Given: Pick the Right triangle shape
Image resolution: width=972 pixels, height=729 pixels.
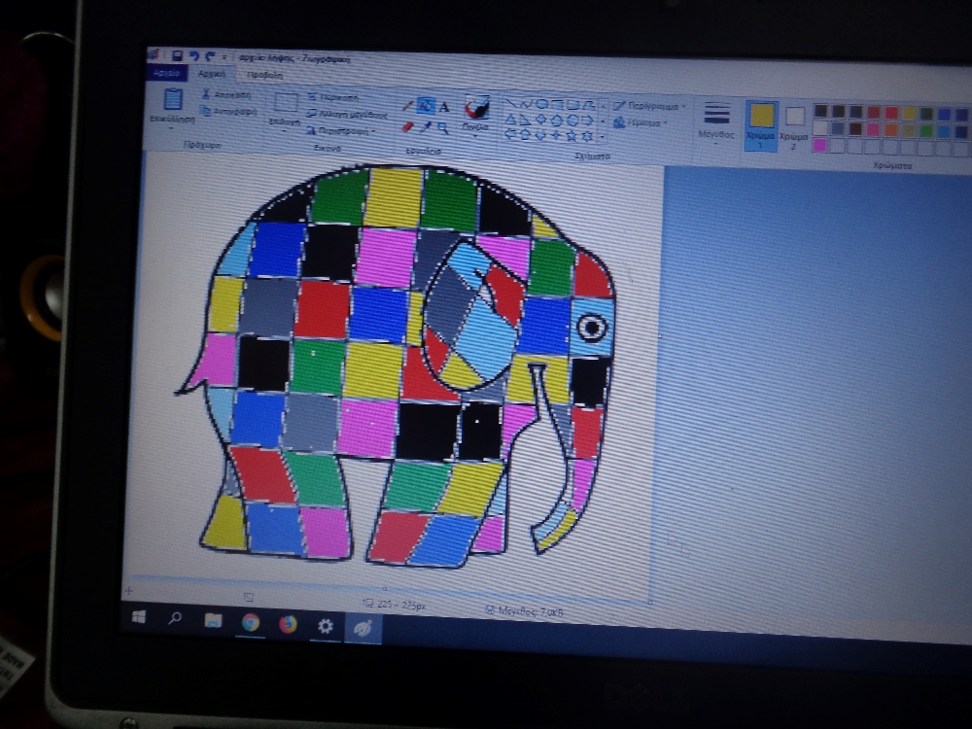Looking at the screenshot, I should tap(525, 121).
